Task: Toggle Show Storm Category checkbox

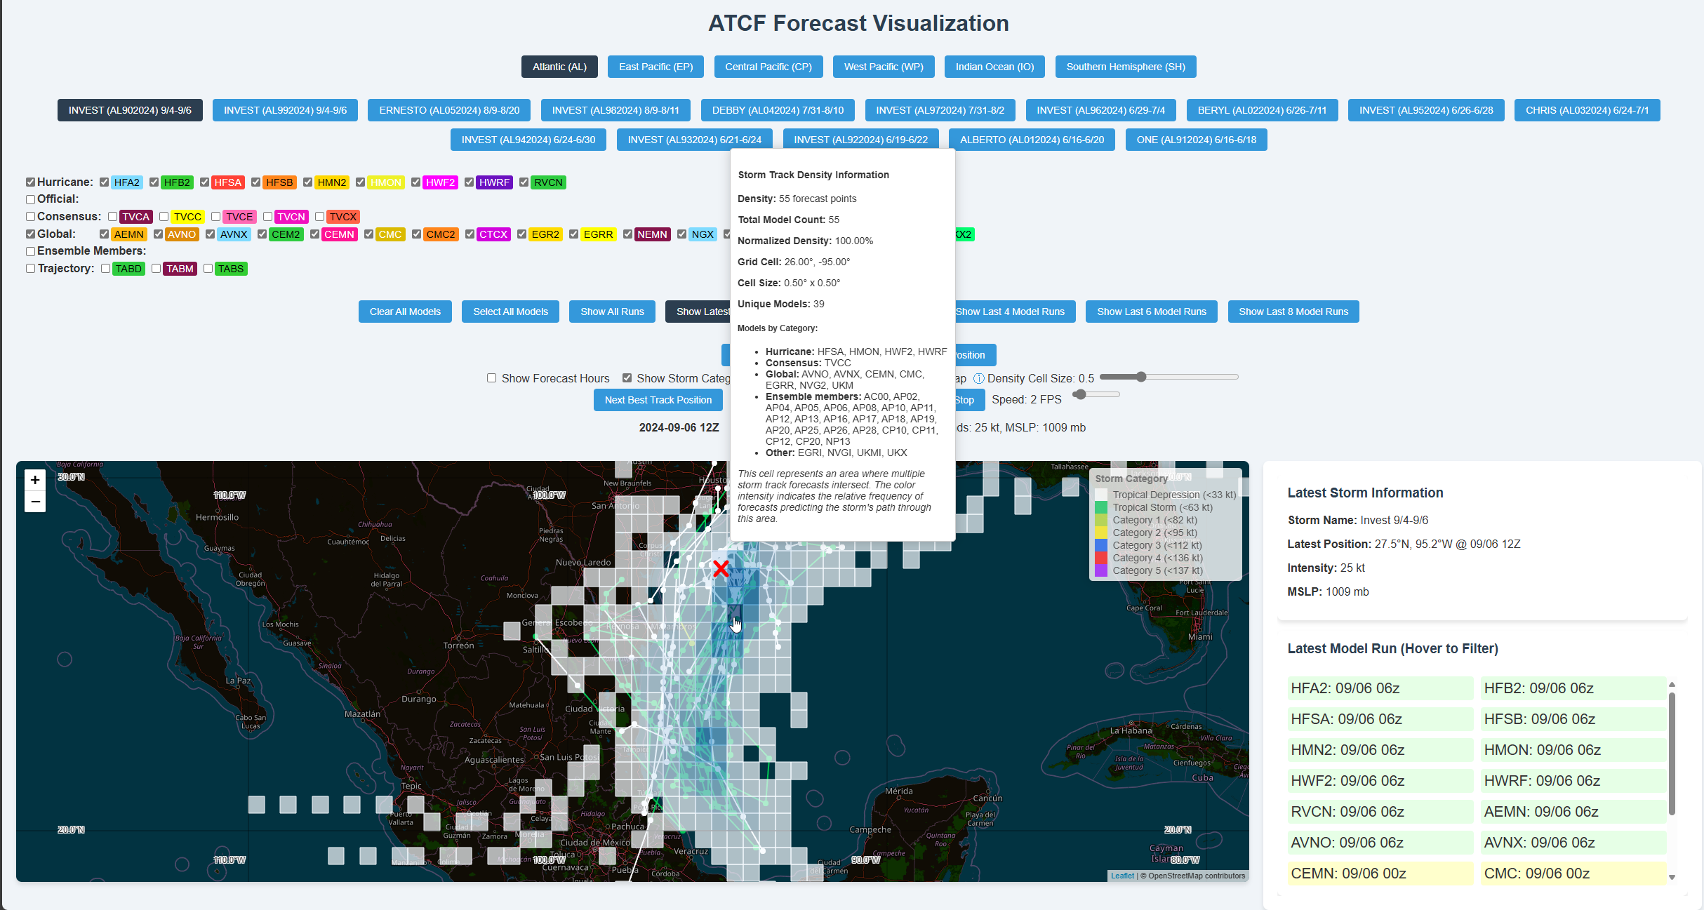Action: click(x=627, y=378)
